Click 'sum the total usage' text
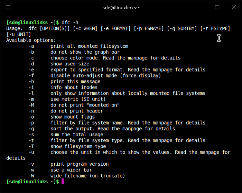242x193 pixels. [x=77, y=135]
